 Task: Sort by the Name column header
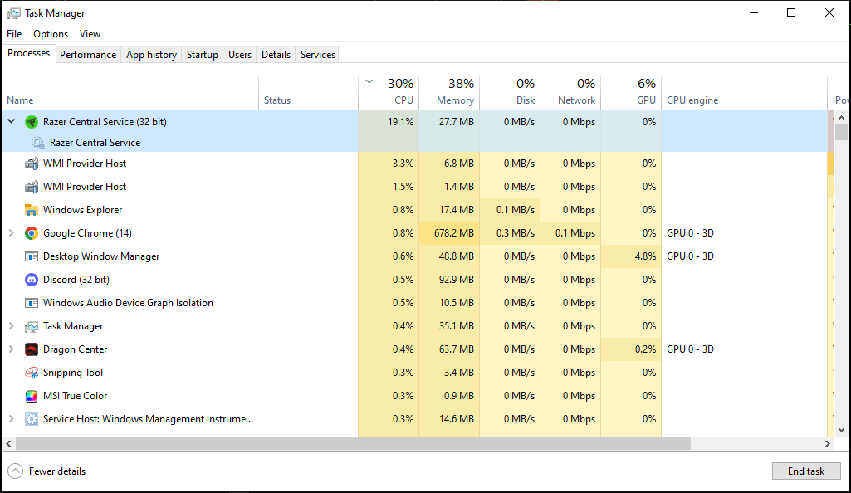[x=130, y=93]
